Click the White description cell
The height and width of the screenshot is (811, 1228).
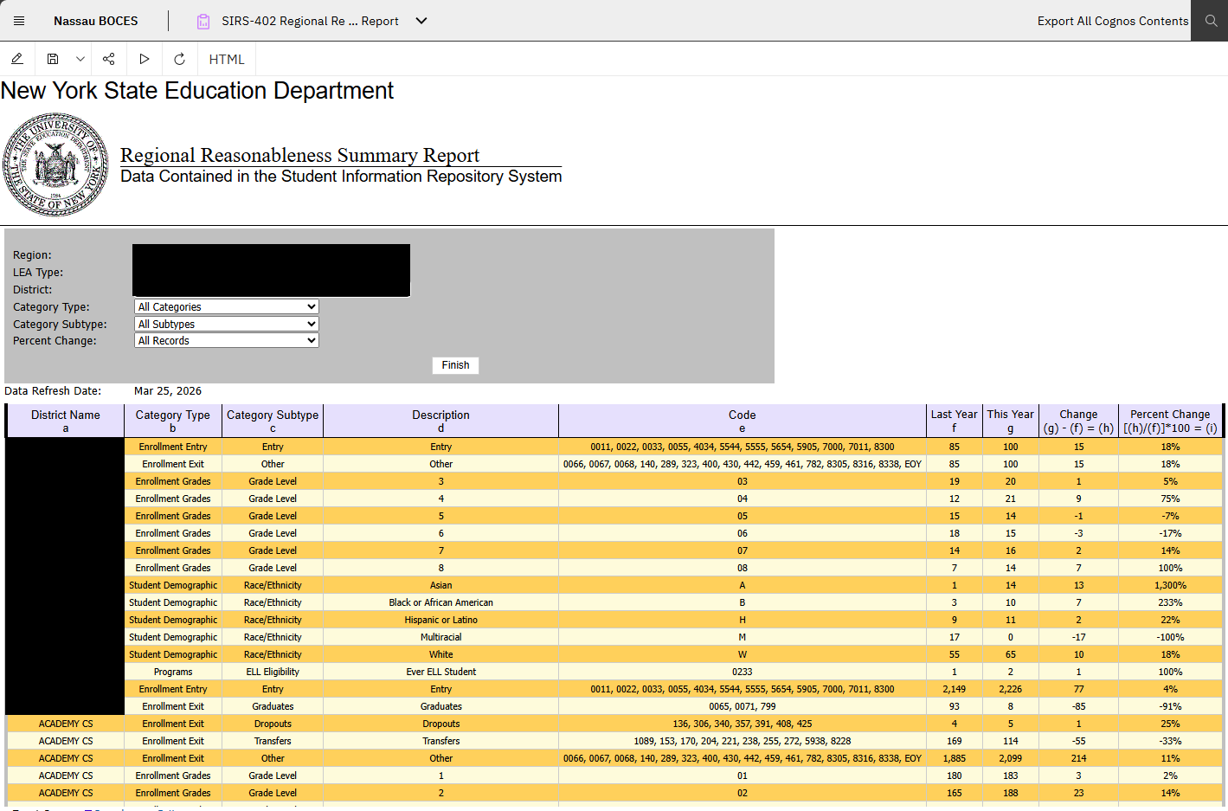click(441, 654)
